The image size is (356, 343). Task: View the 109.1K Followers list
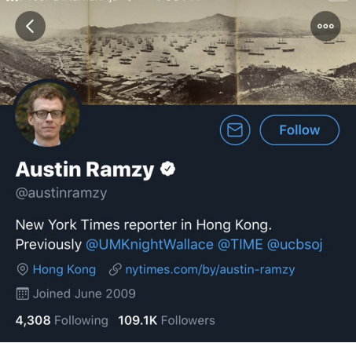(x=167, y=320)
